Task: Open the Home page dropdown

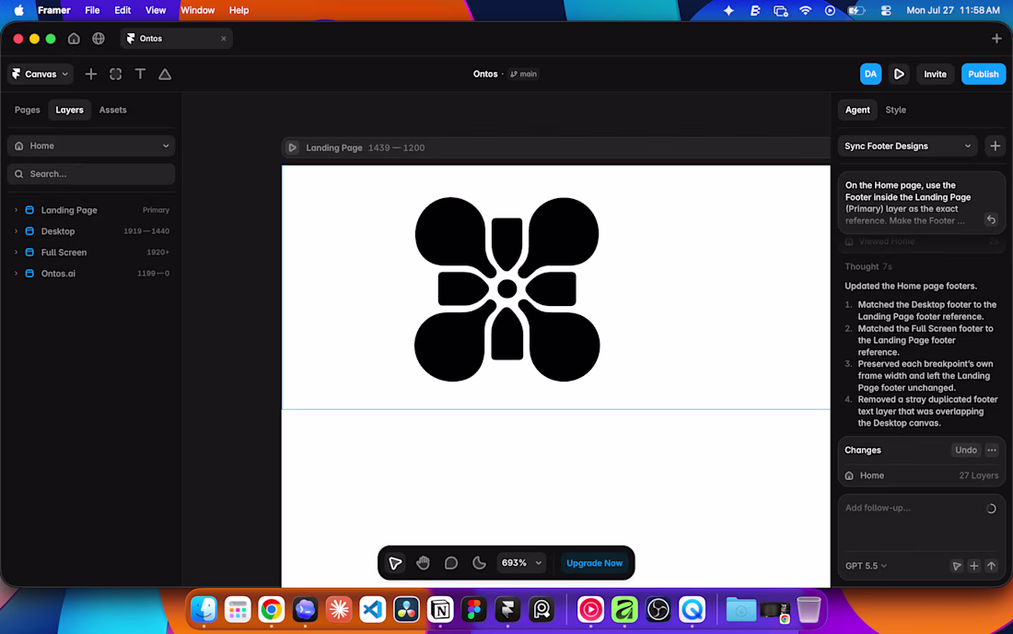Action: coord(91,146)
